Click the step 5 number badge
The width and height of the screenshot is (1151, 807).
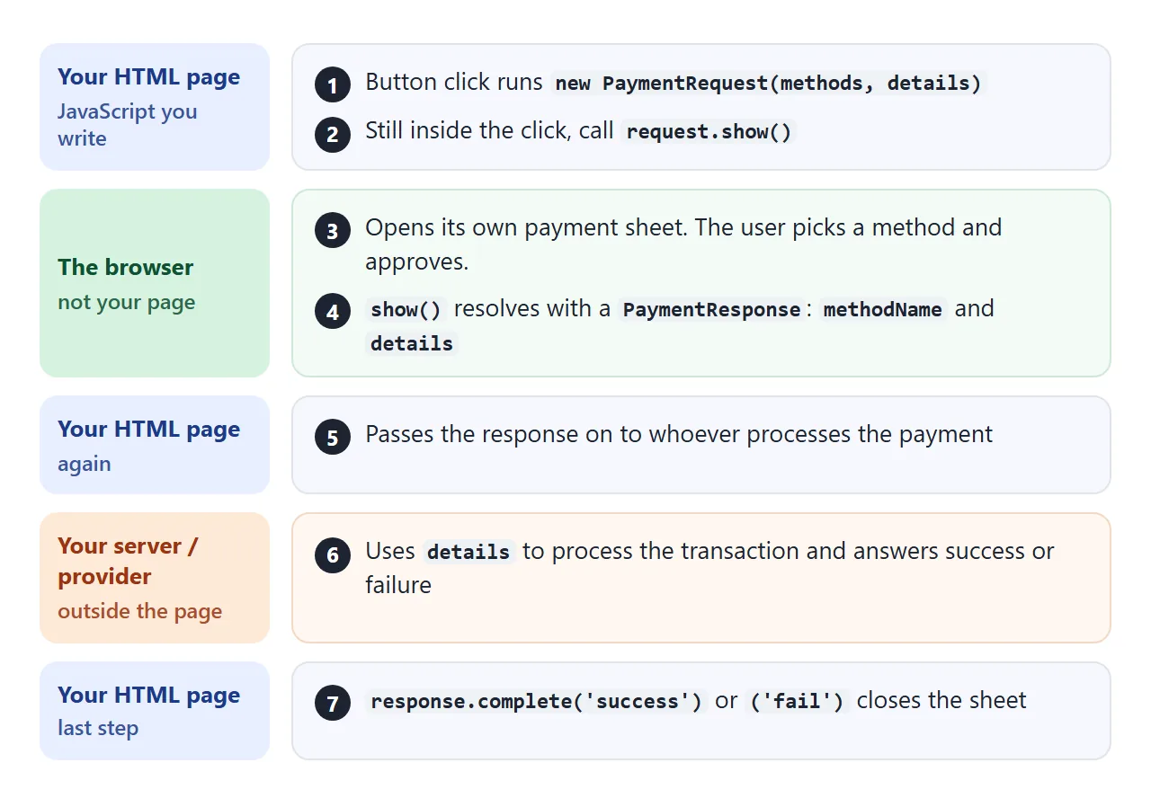[333, 438]
